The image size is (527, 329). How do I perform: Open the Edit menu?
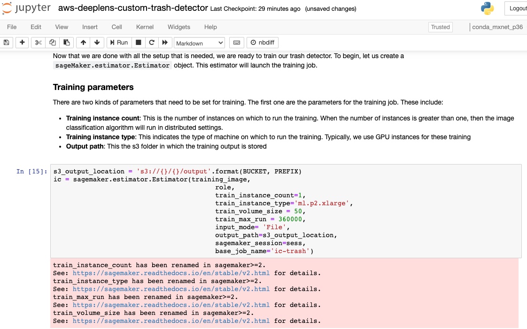tap(36, 27)
